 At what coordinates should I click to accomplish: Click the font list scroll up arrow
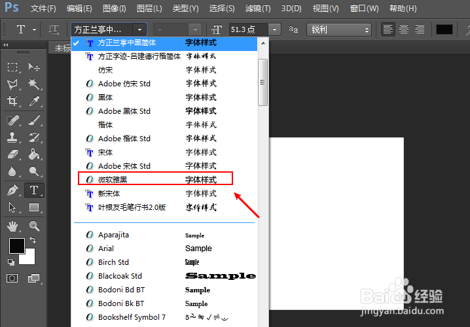point(263,43)
